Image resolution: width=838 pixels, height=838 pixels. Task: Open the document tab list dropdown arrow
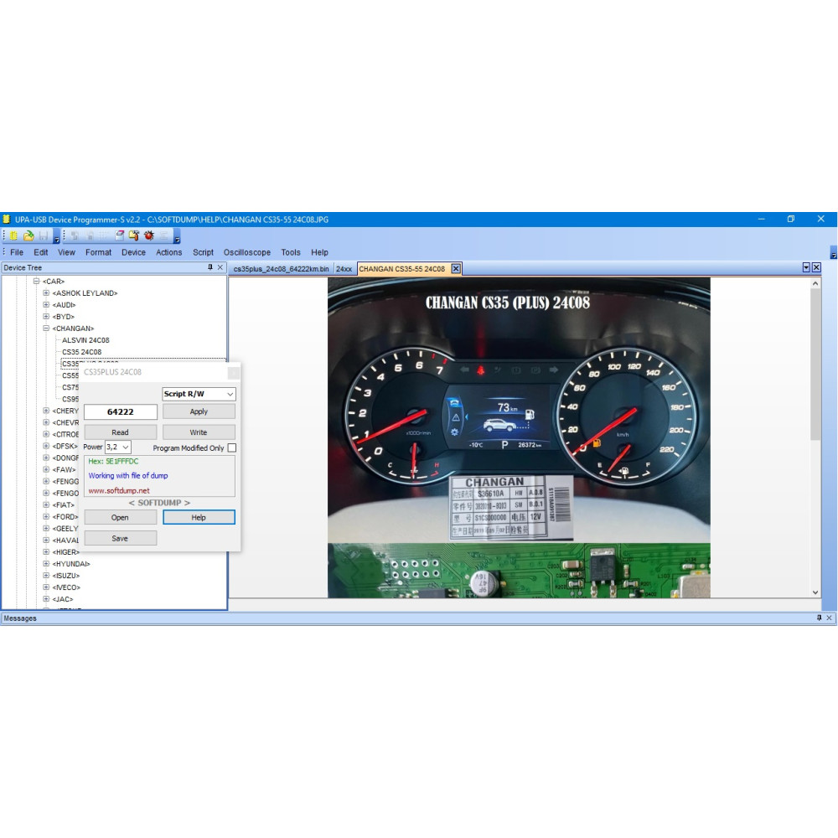(806, 267)
